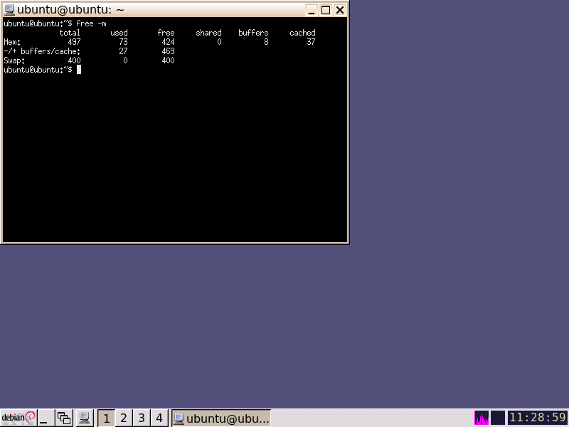569x427 pixels.
Task: Click the overlapping-windows switcher panel icon
Action: [x=64, y=418]
